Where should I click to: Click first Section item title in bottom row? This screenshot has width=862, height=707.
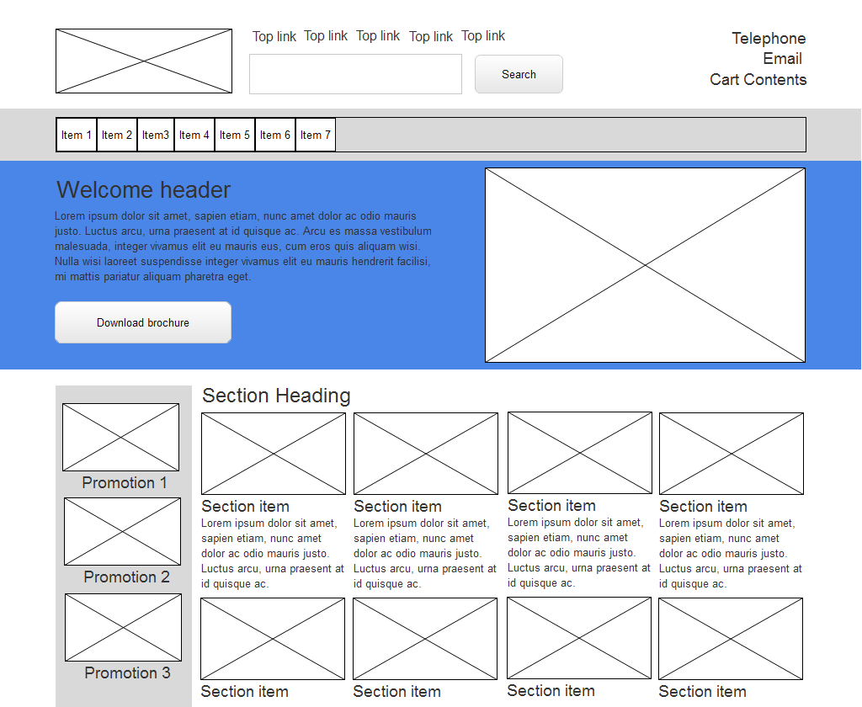pos(245,692)
